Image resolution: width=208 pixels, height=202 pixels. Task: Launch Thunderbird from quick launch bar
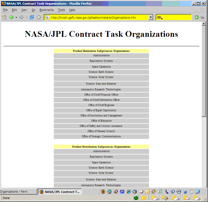(135, 192)
